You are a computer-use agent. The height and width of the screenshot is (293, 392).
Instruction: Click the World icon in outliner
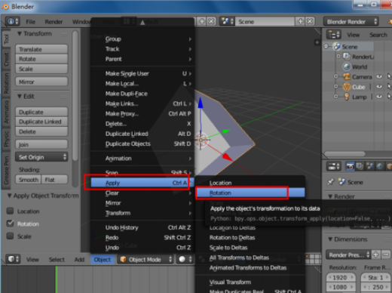(x=347, y=66)
